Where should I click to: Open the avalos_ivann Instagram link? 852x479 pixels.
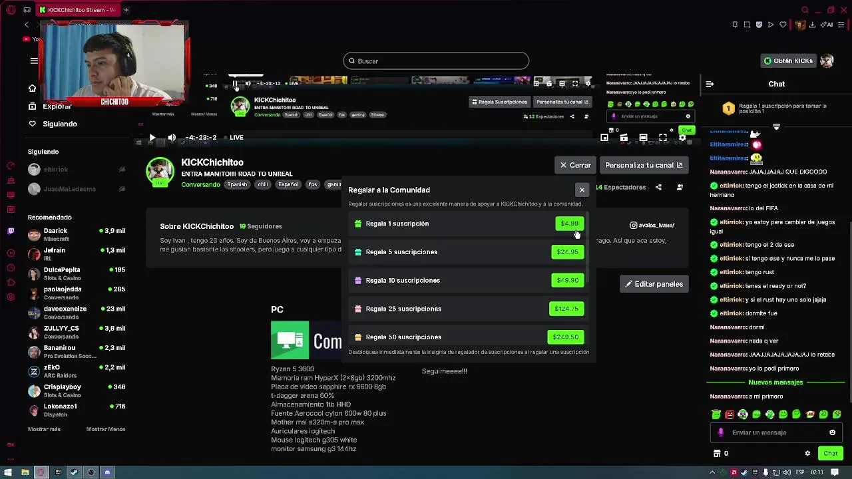tap(652, 226)
